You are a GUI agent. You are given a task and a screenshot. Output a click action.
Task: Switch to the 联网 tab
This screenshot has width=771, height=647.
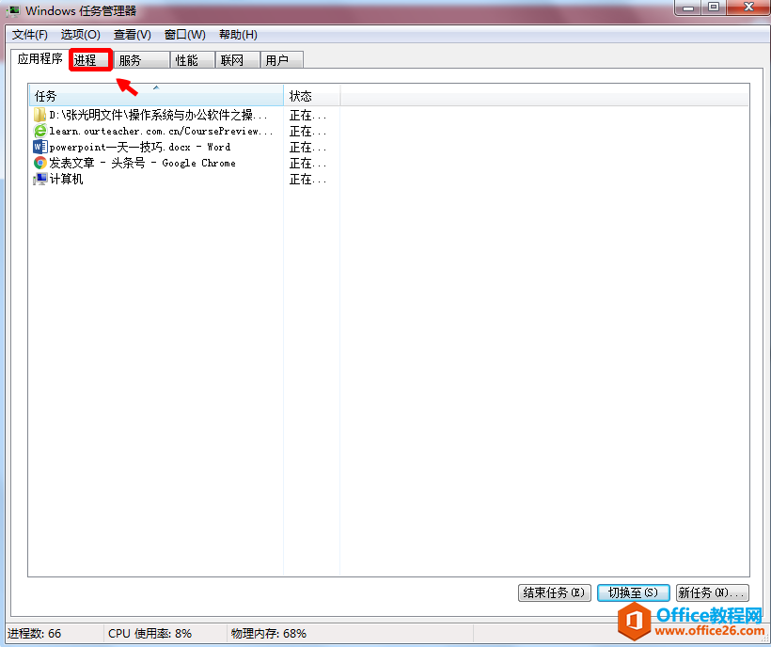[x=238, y=60]
